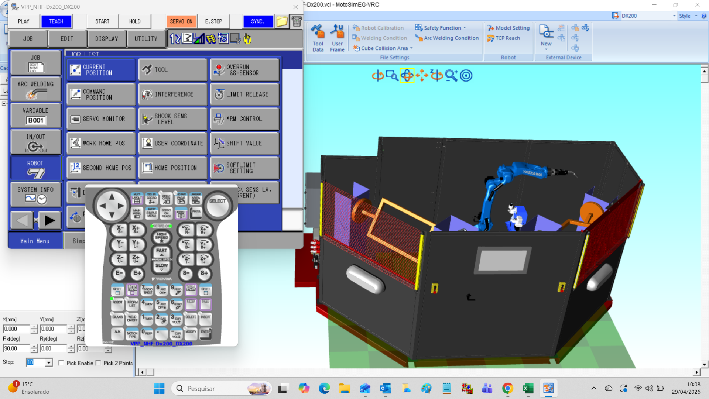709x399 pixels.
Task: Open the LIMIT RELEASE entry
Action: (244, 94)
